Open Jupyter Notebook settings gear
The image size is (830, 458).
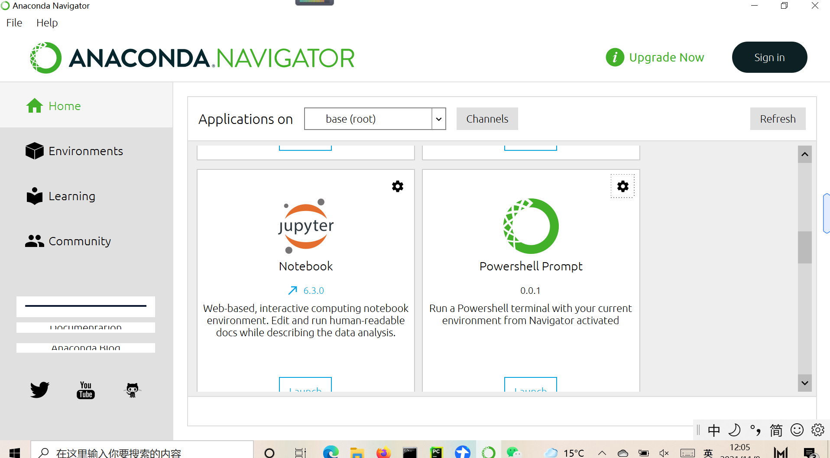click(398, 186)
